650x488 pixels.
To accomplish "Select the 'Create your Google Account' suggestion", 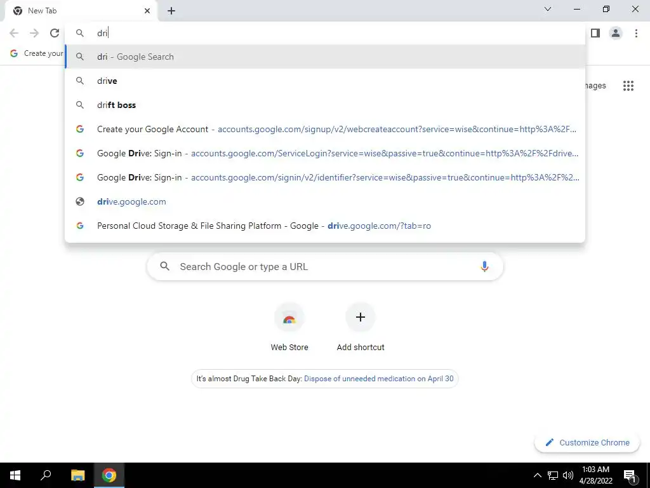I will click(325, 129).
